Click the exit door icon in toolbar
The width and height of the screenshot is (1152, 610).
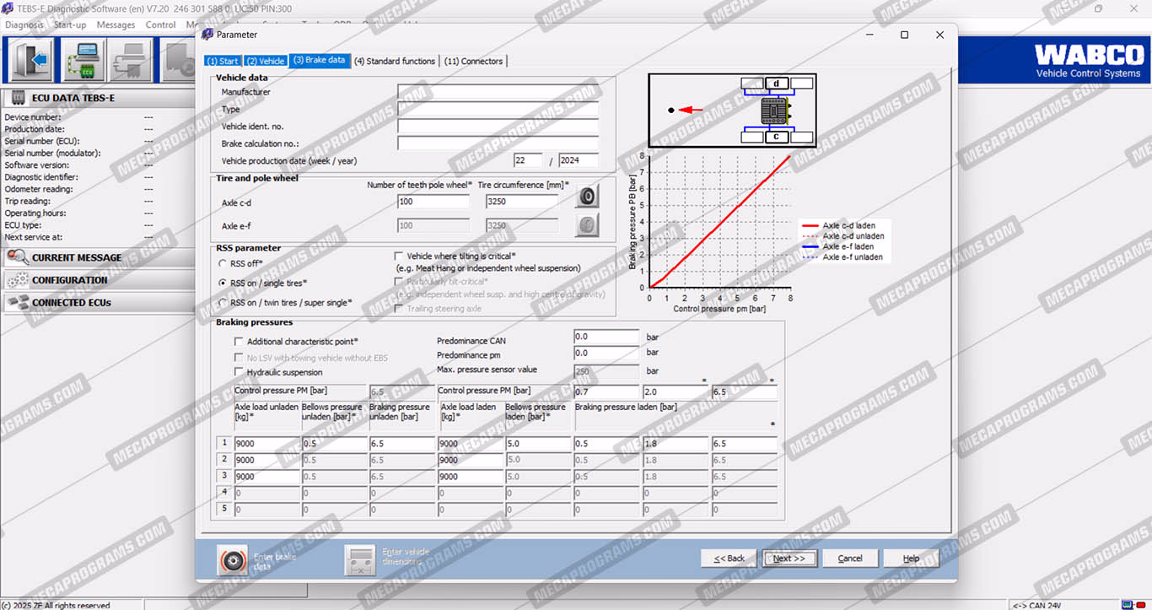pyautogui.click(x=32, y=60)
